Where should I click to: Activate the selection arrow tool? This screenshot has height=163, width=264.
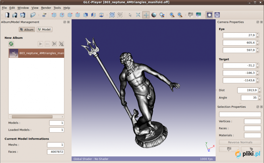[130, 15]
